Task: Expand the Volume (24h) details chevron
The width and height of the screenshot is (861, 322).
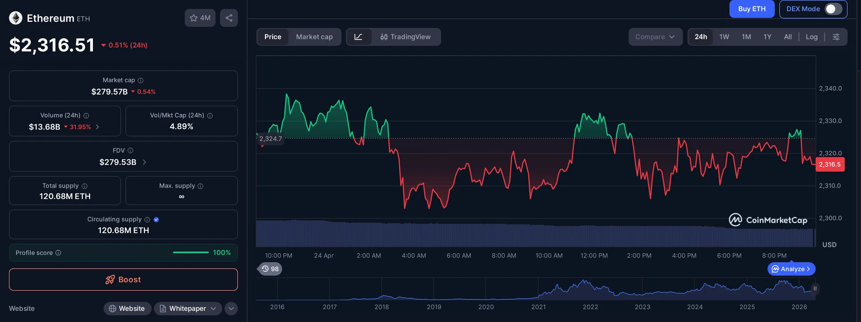Action: pyautogui.click(x=97, y=127)
